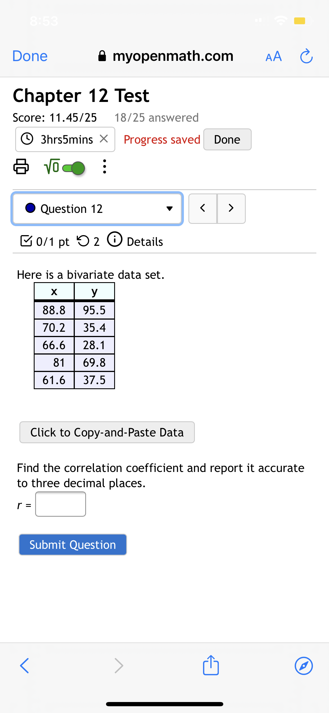The image size is (329, 713).
Task: Click to Copy-and-Paste Data
Action: [107, 432]
